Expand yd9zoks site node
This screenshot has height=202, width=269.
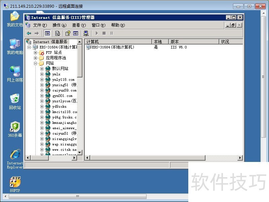pyautogui.click(x=42, y=106)
